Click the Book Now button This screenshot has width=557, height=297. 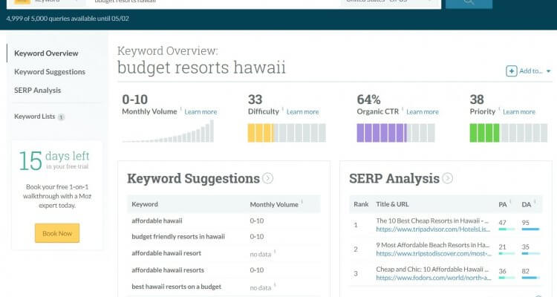(57, 233)
